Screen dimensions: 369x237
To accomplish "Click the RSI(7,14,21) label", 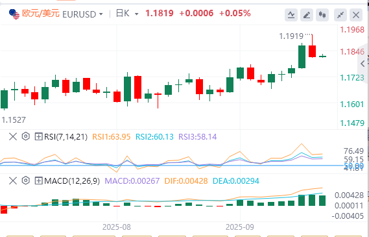I will pos(65,137).
